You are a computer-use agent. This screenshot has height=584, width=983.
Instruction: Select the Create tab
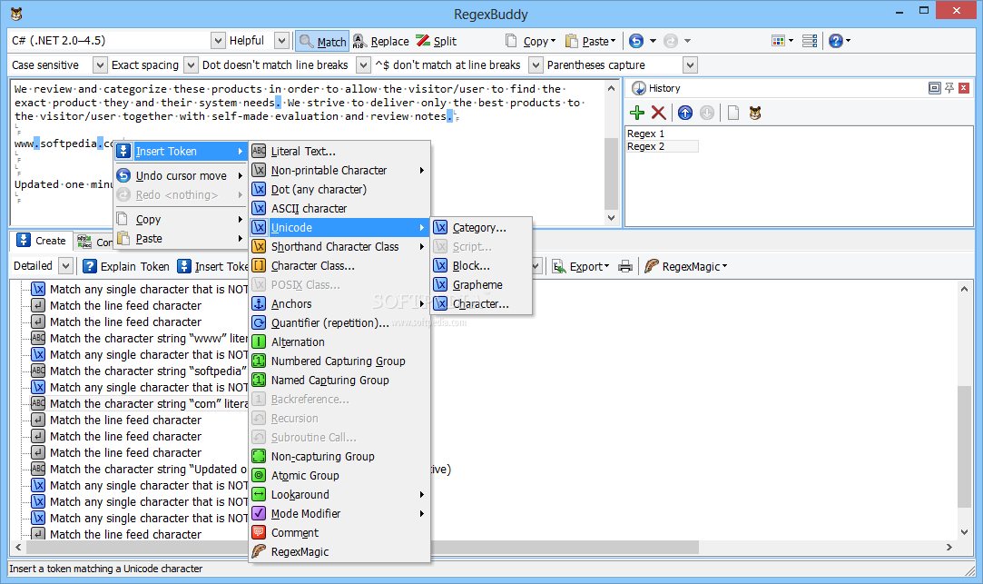click(x=42, y=241)
